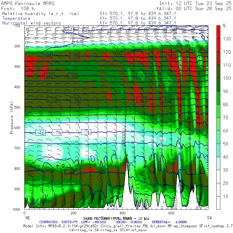Click the 'HIGH= 0.0000' contour caption
This screenshot has height=233, width=233.
click(129, 222)
